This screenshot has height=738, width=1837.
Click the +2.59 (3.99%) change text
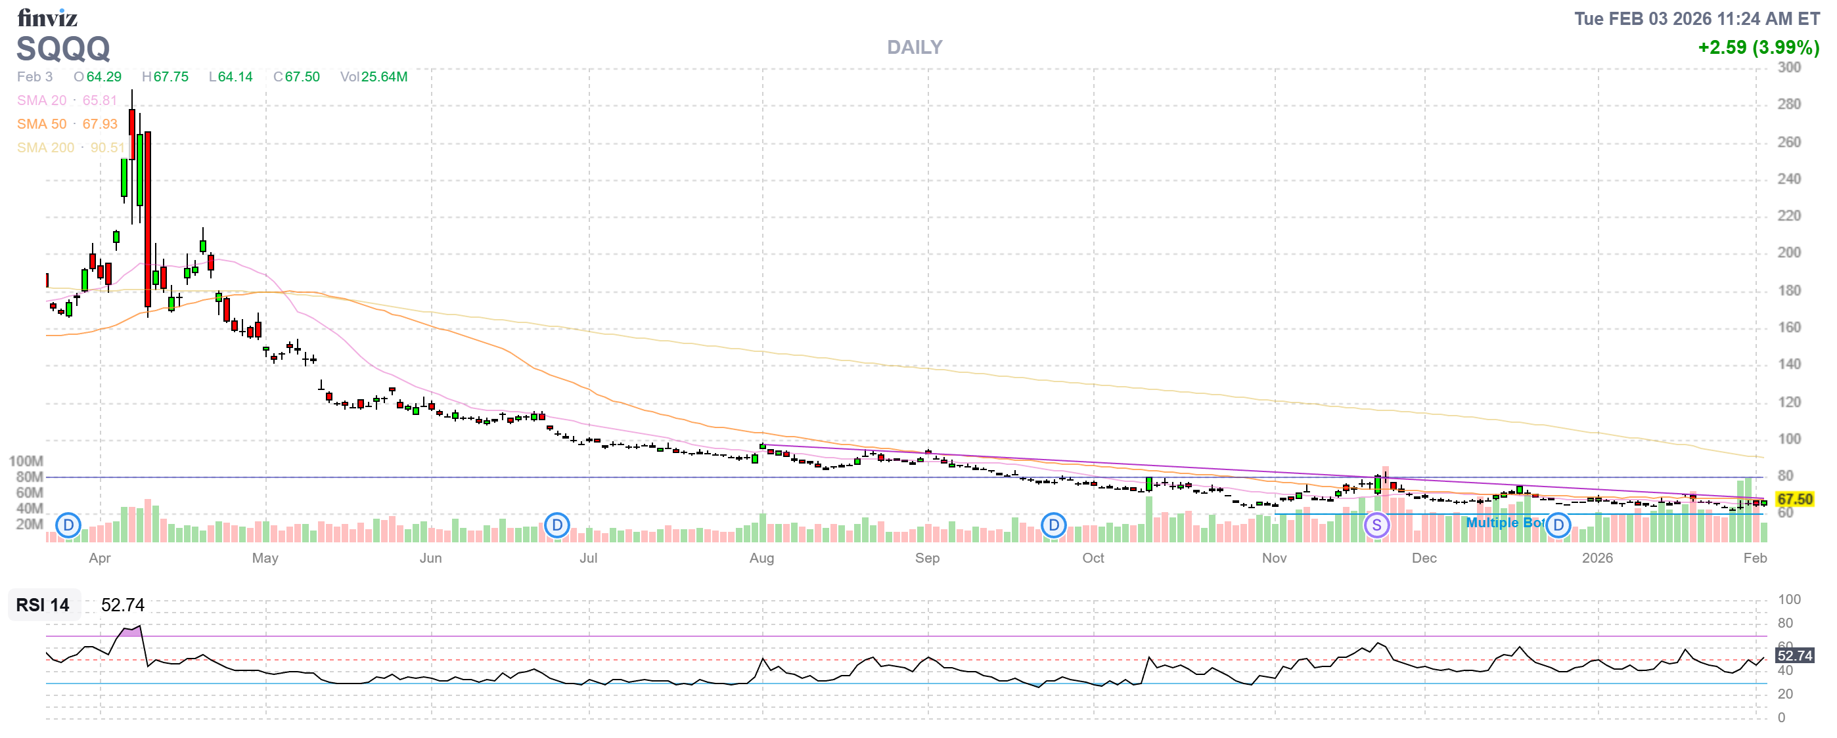point(1758,48)
